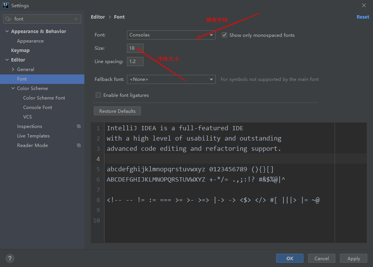Open Console Font settings page

[38, 107]
